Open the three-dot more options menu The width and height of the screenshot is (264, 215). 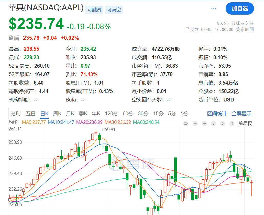[214, 8]
